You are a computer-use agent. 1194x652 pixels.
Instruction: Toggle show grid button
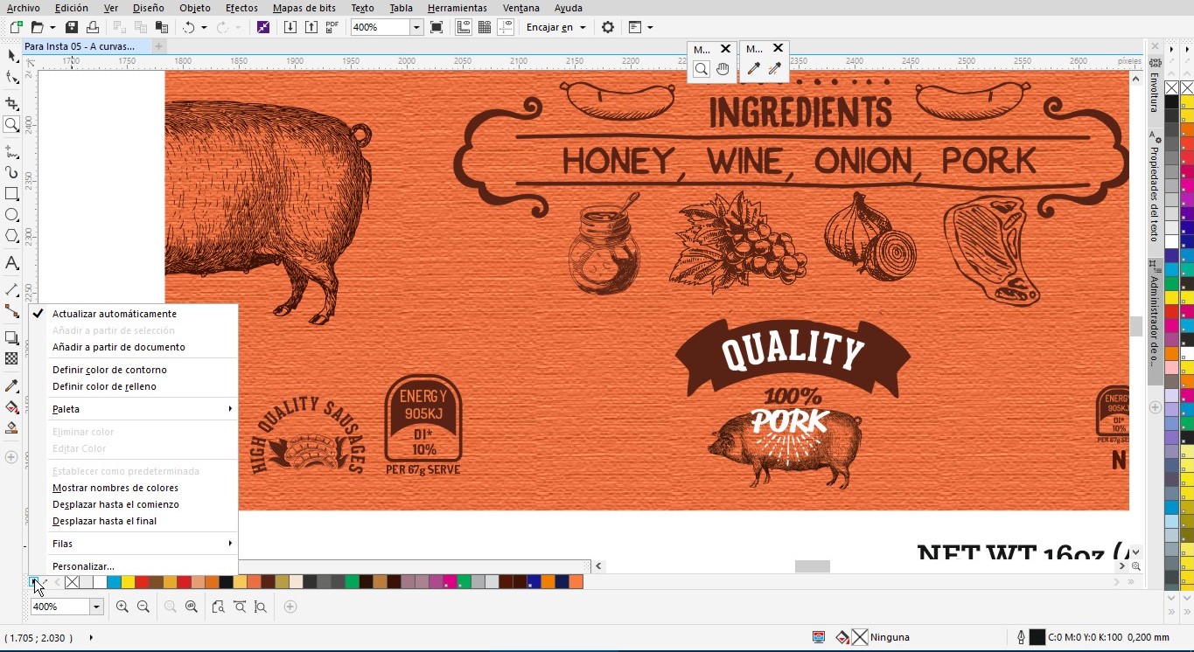(485, 27)
